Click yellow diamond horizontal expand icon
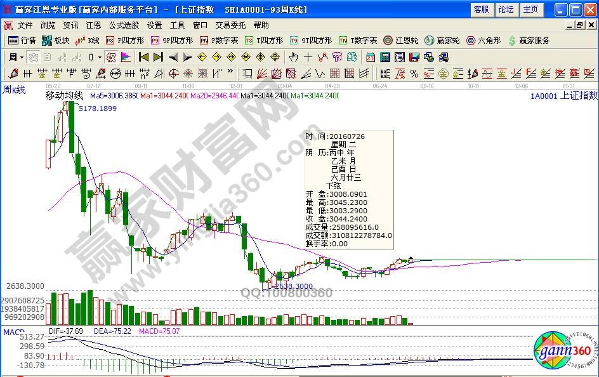This screenshot has width=599, height=377. [x=231, y=57]
